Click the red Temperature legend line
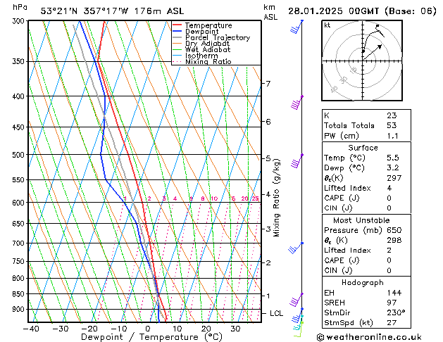 coord(177,25)
